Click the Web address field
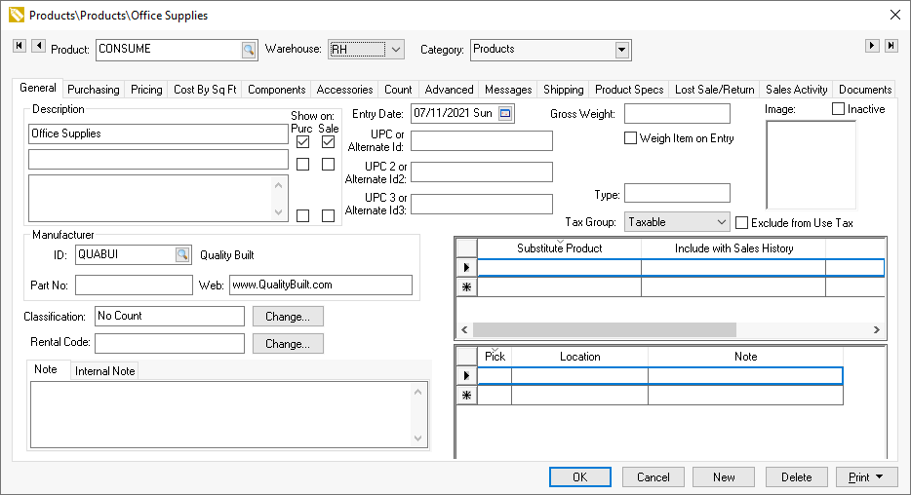 click(320, 285)
